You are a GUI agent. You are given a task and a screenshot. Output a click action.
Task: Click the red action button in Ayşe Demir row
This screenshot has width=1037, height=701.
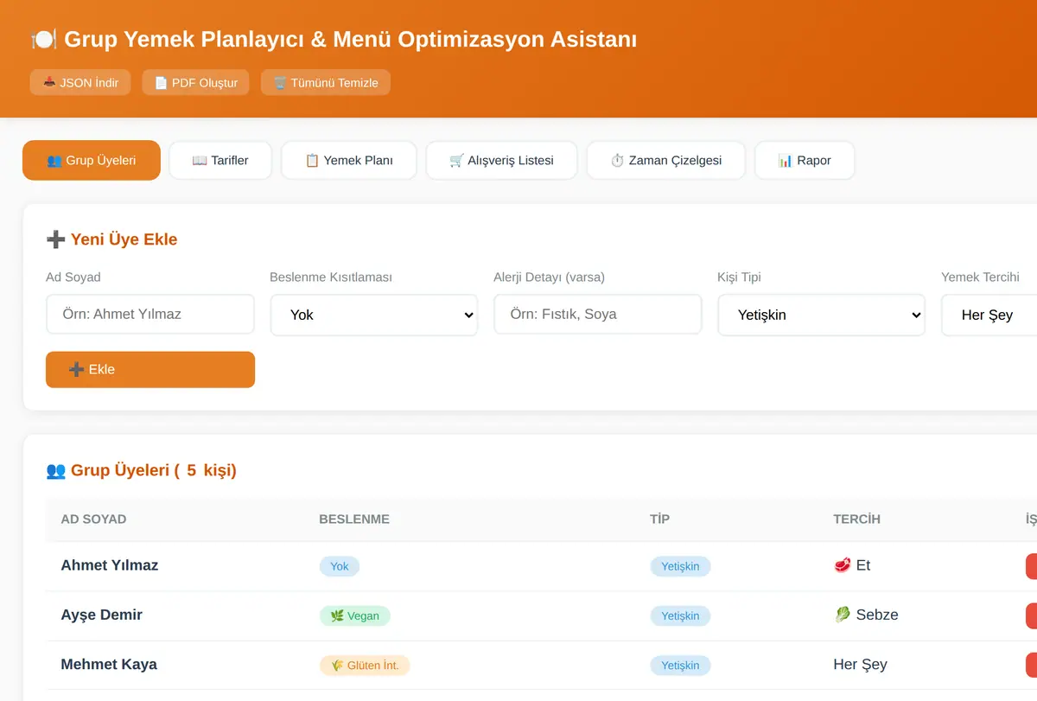[x=1031, y=616]
